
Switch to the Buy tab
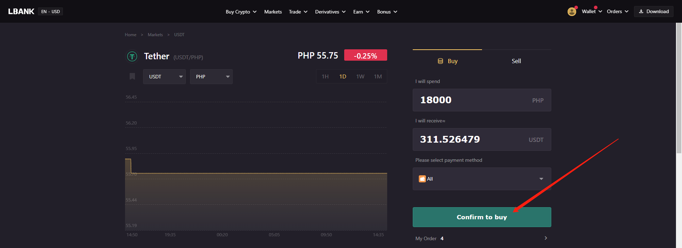pos(447,61)
